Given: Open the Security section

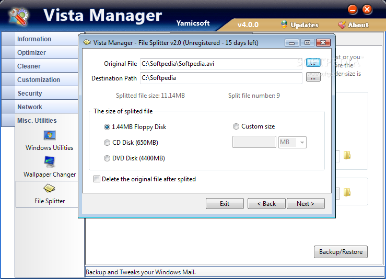Looking at the screenshot, I should click(40, 93).
